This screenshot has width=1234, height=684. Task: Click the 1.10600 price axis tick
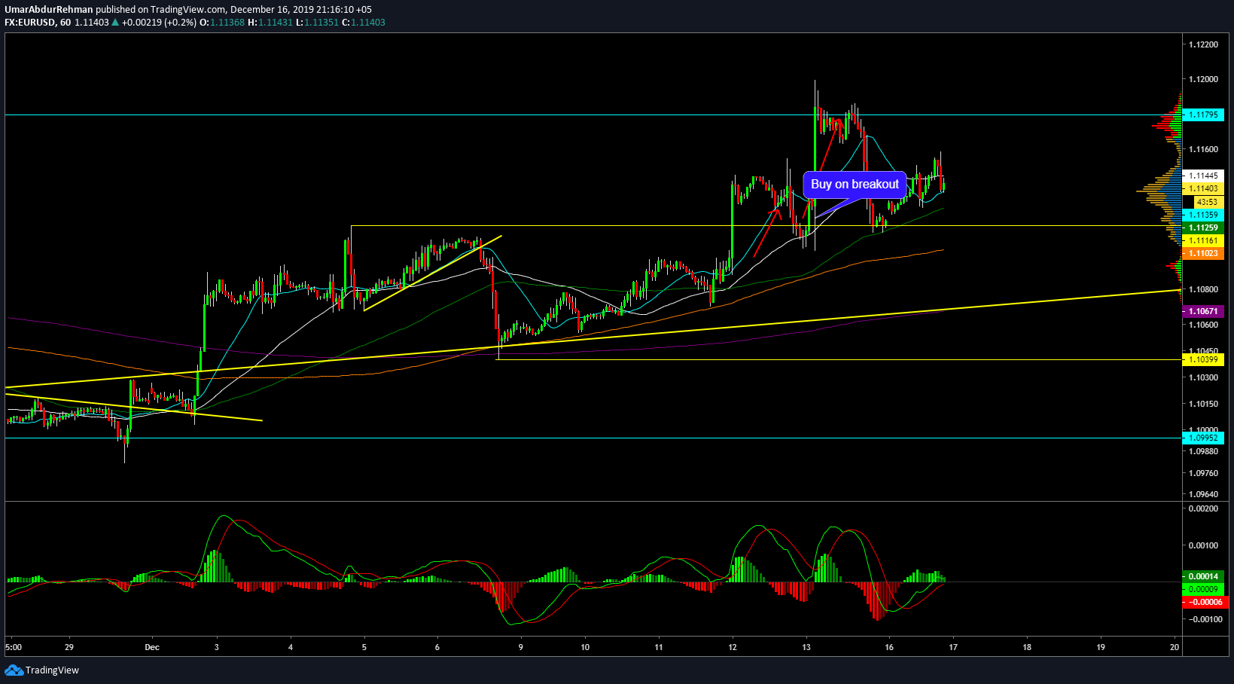point(1203,325)
